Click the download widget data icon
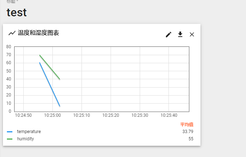 tap(180, 34)
